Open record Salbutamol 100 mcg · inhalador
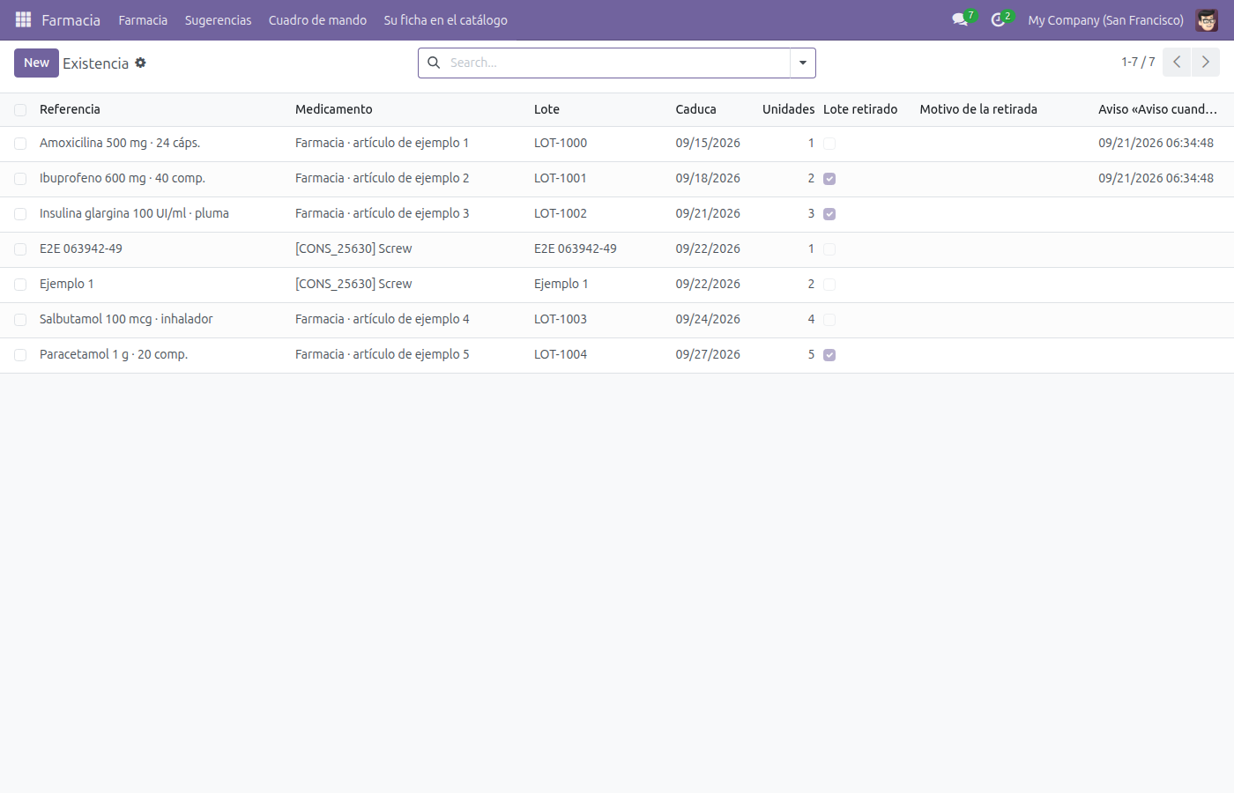Viewport: 1234px width, 793px height. tap(126, 319)
